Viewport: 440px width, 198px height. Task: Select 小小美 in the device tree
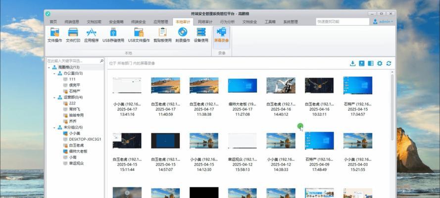pos(74,133)
